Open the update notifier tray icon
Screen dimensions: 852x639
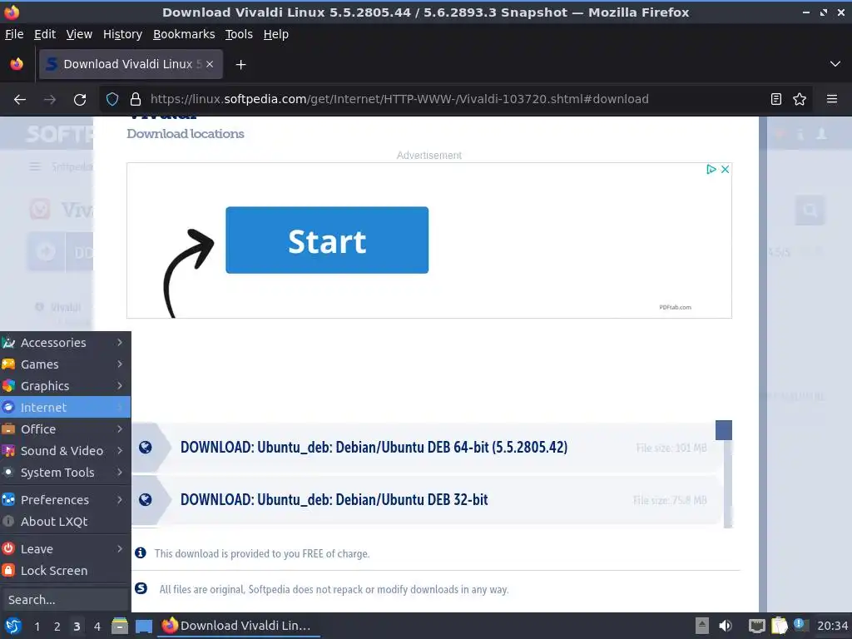tap(800, 624)
